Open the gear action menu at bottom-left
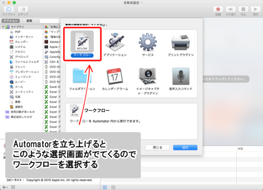 [5, 187]
